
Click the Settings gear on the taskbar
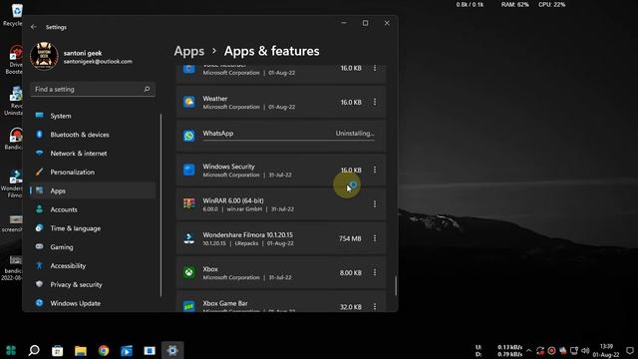coord(172,350)
